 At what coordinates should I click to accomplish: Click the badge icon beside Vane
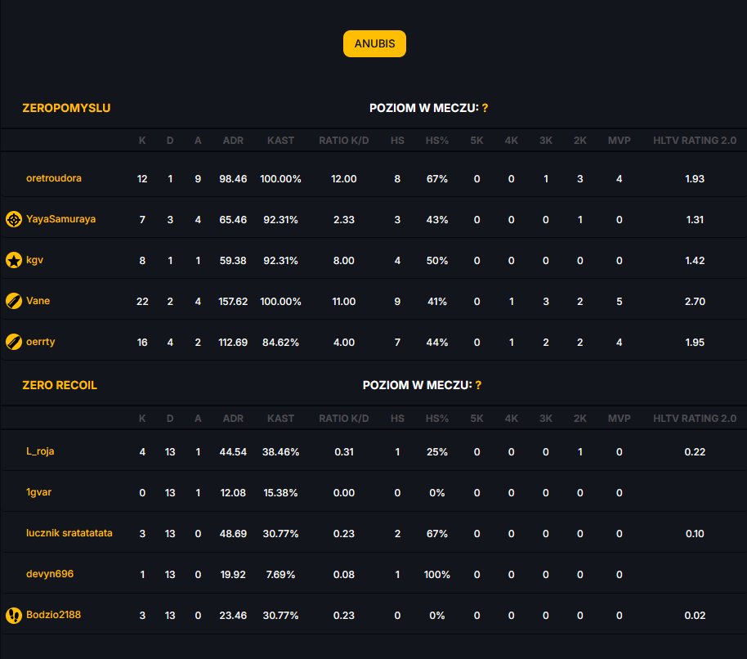click(x=14, y=301)
